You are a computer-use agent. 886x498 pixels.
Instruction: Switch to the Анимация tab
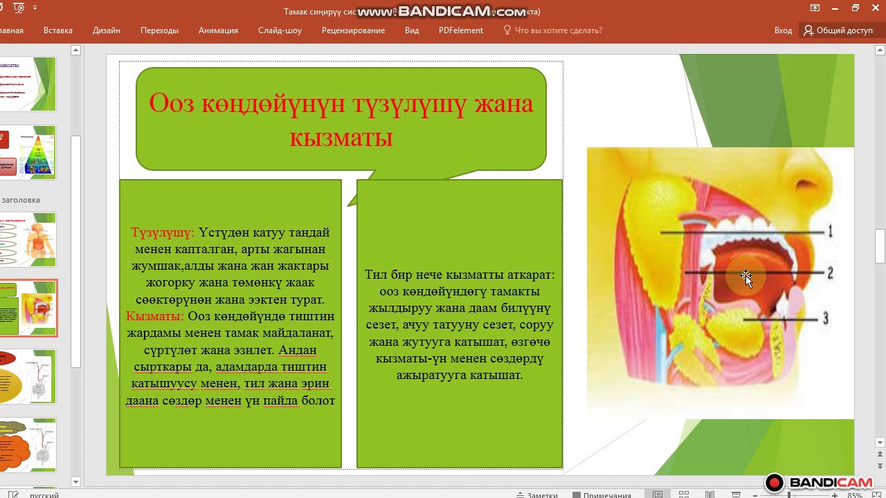coord(218,30)
